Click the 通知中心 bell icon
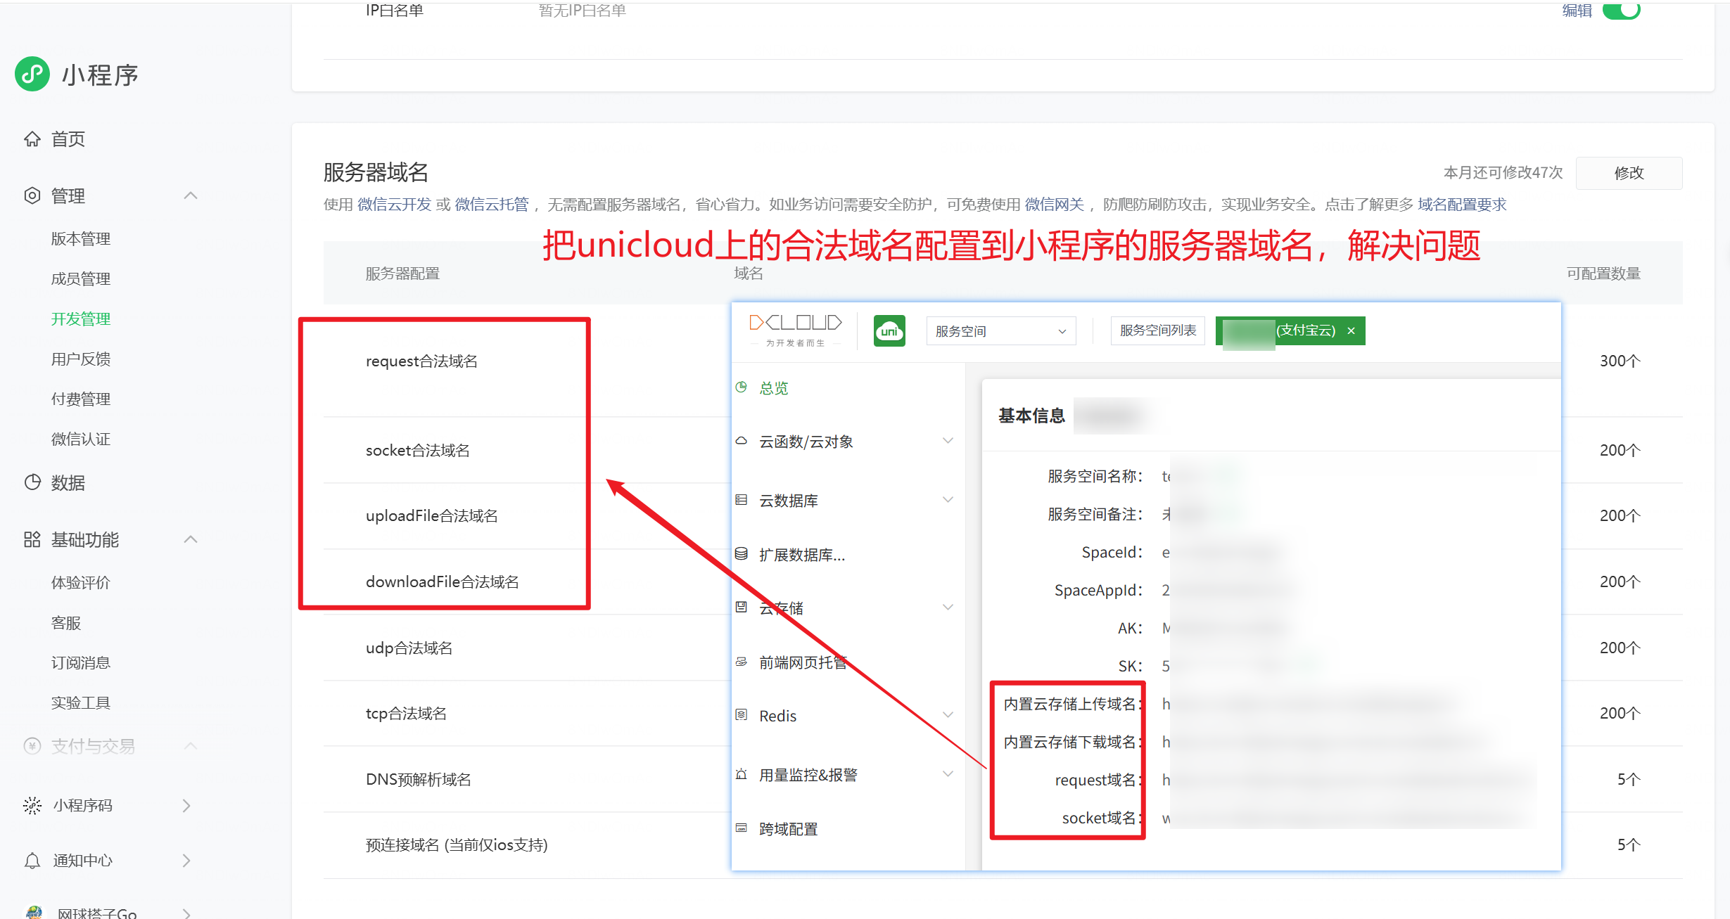The height and width of the screenshot is (919, 1730). 32,861
